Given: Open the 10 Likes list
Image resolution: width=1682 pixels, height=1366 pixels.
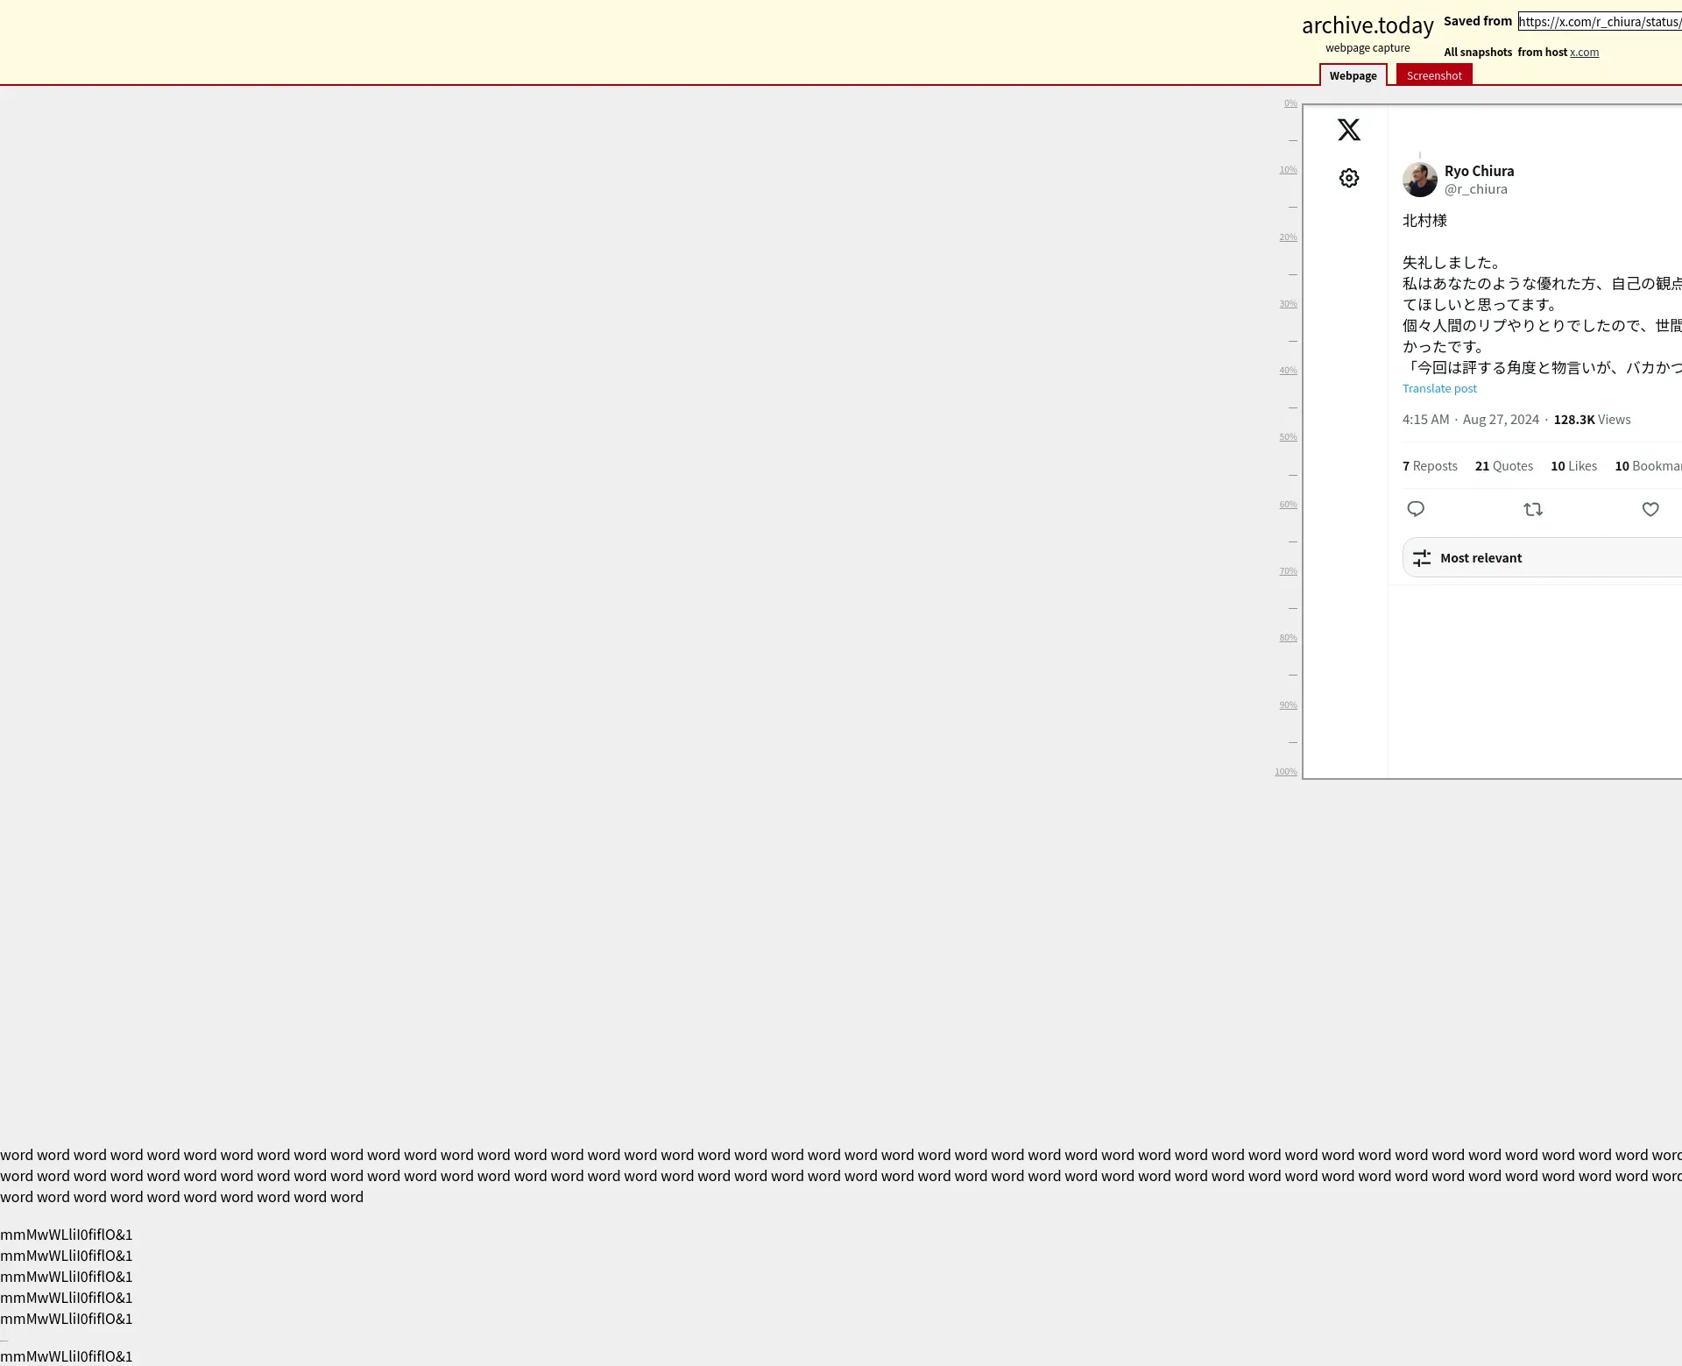Looking at the screenshot, I should pos(1573,466).
